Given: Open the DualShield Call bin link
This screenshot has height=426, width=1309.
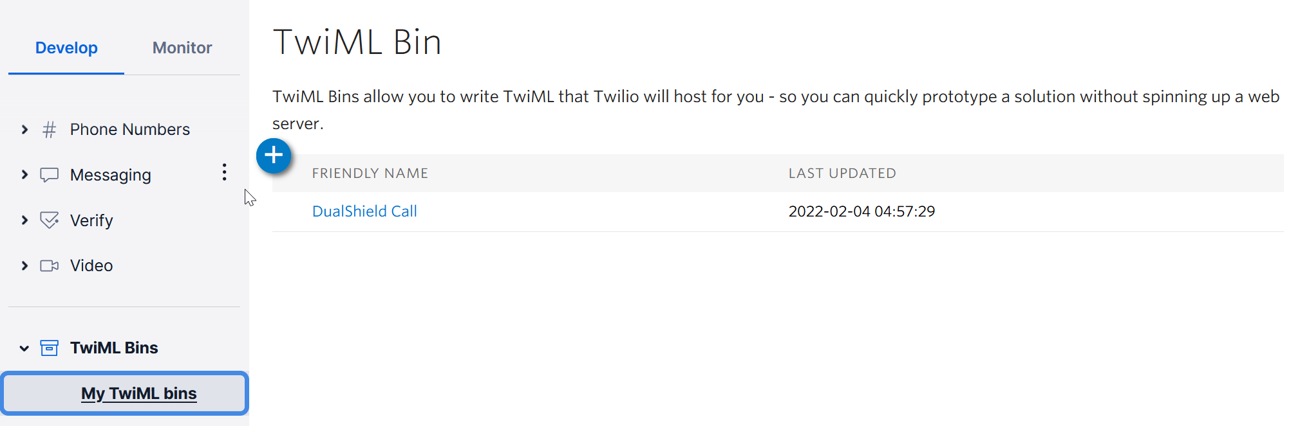Looking at the screenshot, I should [x=364, y=211].
